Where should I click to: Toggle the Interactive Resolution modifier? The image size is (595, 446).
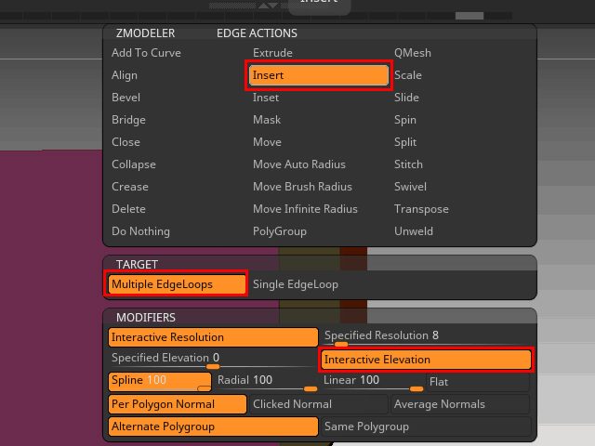(213, 337)
